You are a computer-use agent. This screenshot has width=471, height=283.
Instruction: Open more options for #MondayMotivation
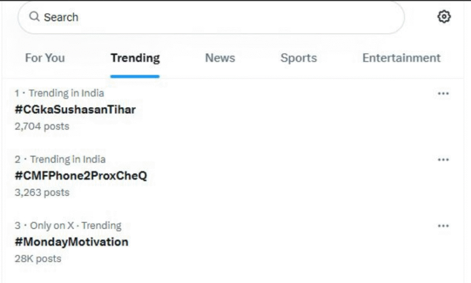[443, 226]
